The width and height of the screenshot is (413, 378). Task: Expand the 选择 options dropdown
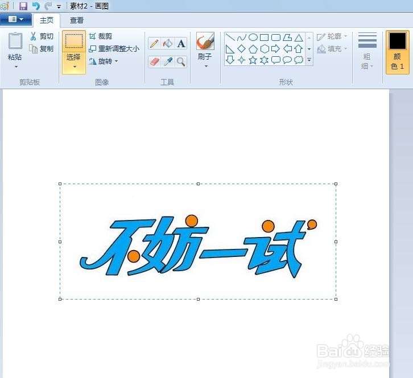click(75, 67)
